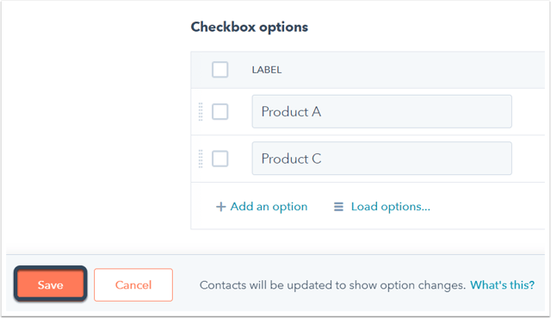Click the Checkbox options heading
Viewport: 551px width, 318px height.
pos(249,27)
